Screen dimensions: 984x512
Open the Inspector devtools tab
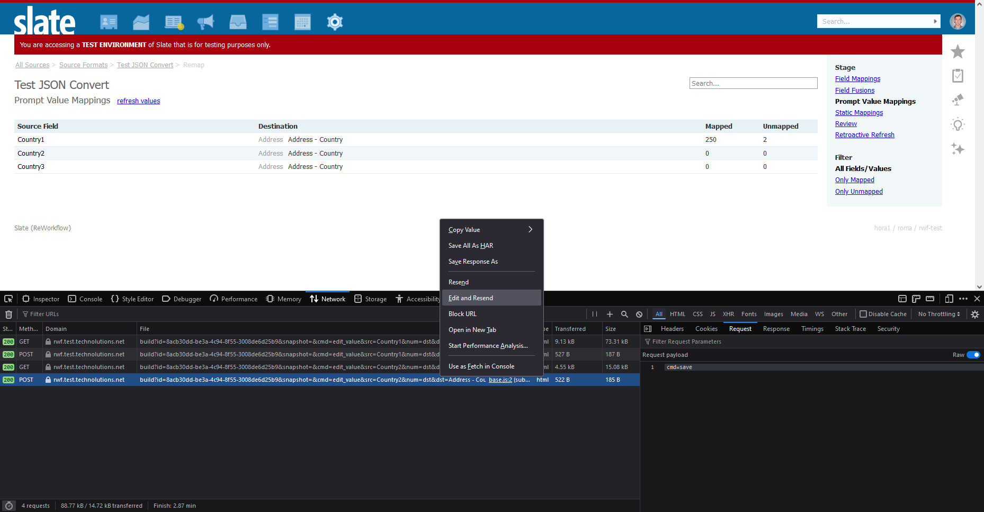click(41, 299)
